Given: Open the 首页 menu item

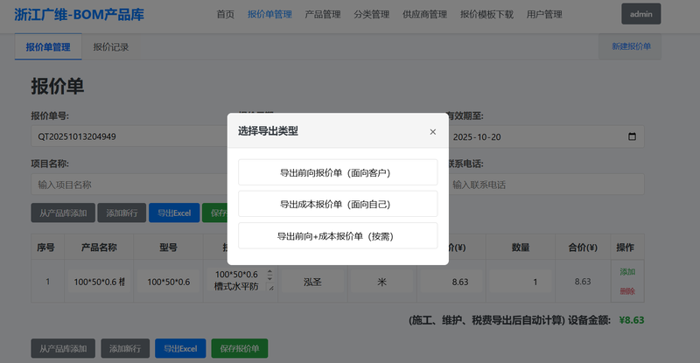Looking at the screenshot, I should point(225,15).
